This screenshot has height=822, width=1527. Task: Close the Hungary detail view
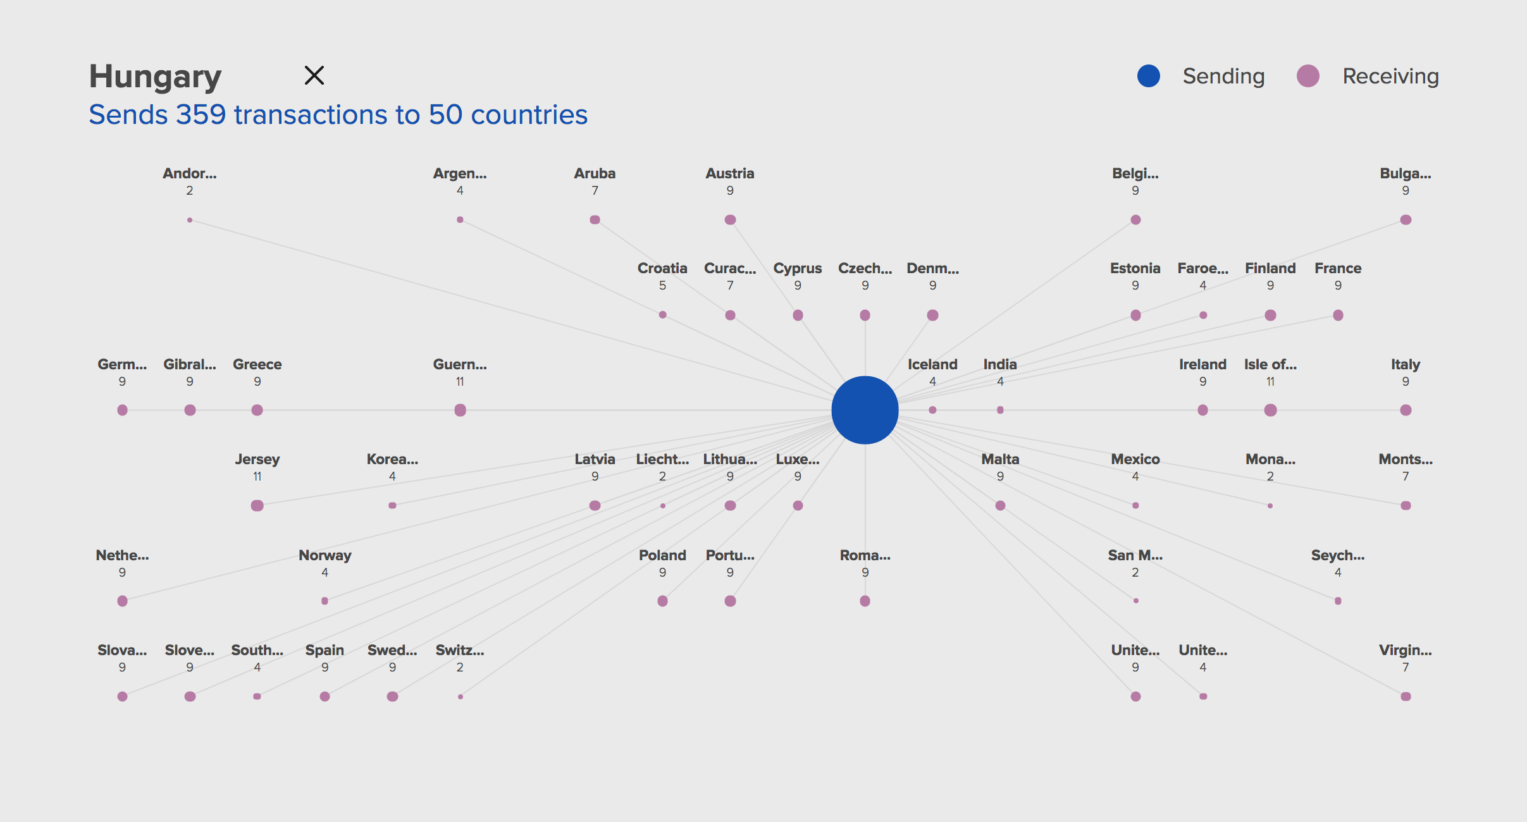314,75
